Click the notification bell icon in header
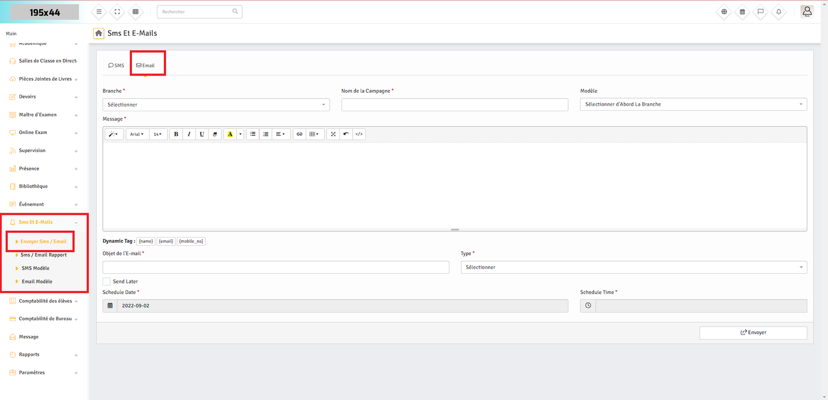828x400 pixels. [778, 12]
